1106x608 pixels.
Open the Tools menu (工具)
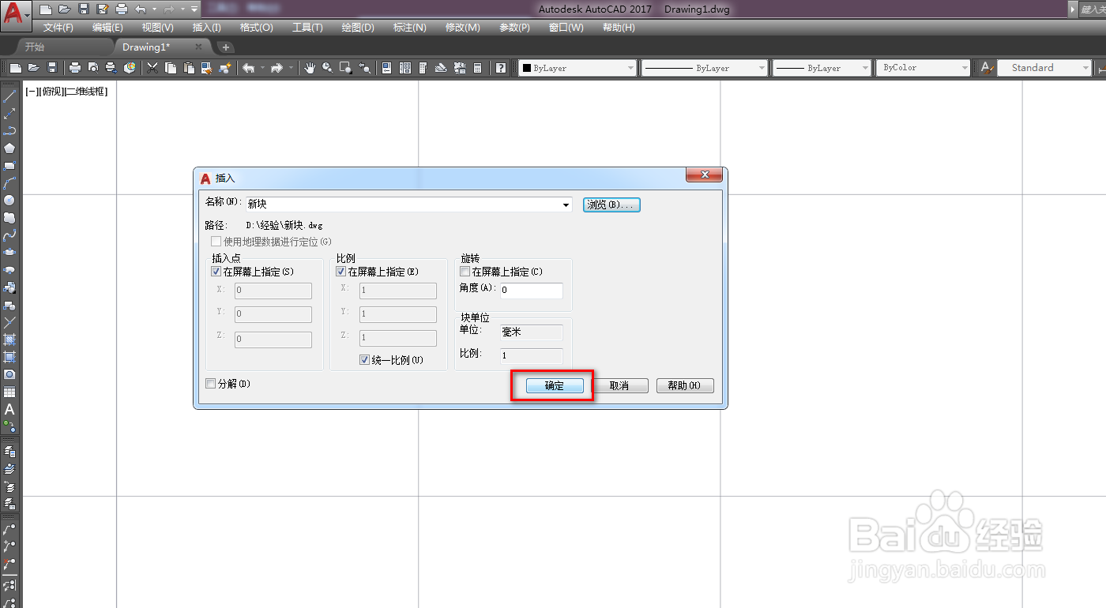coord(307,28)
